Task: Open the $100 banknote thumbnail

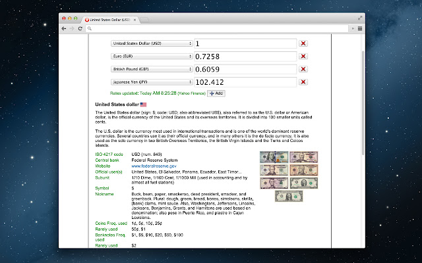Action: tap(274, 157)
